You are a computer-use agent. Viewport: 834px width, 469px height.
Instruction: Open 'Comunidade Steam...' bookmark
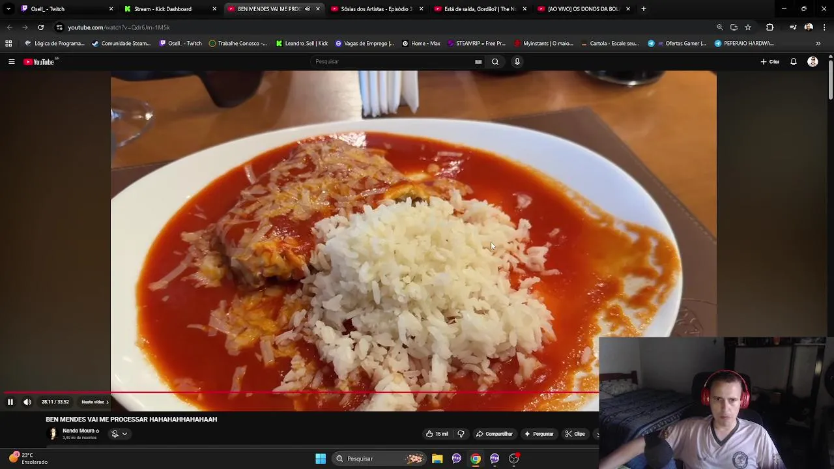tap(121, 44)
